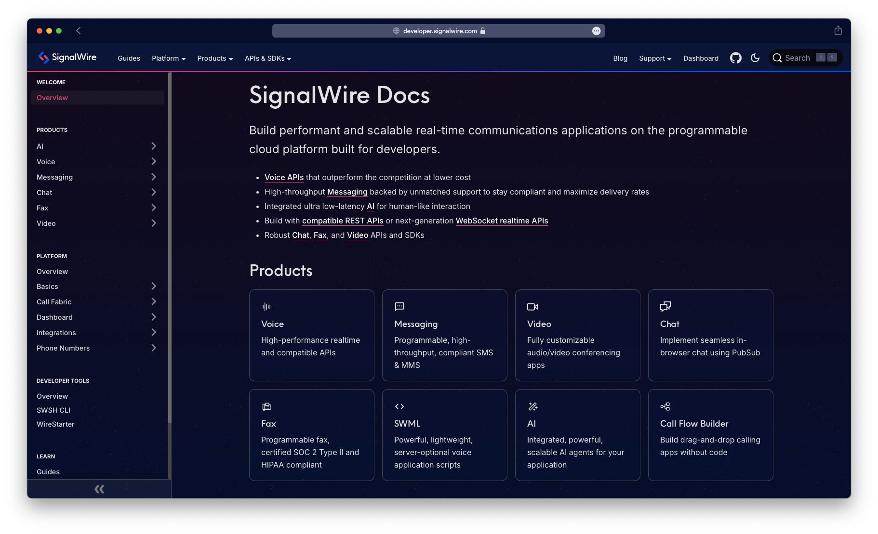Collapse the sidebar with double chevron
This screenshot has height=534, width=878.
[99, 489]
